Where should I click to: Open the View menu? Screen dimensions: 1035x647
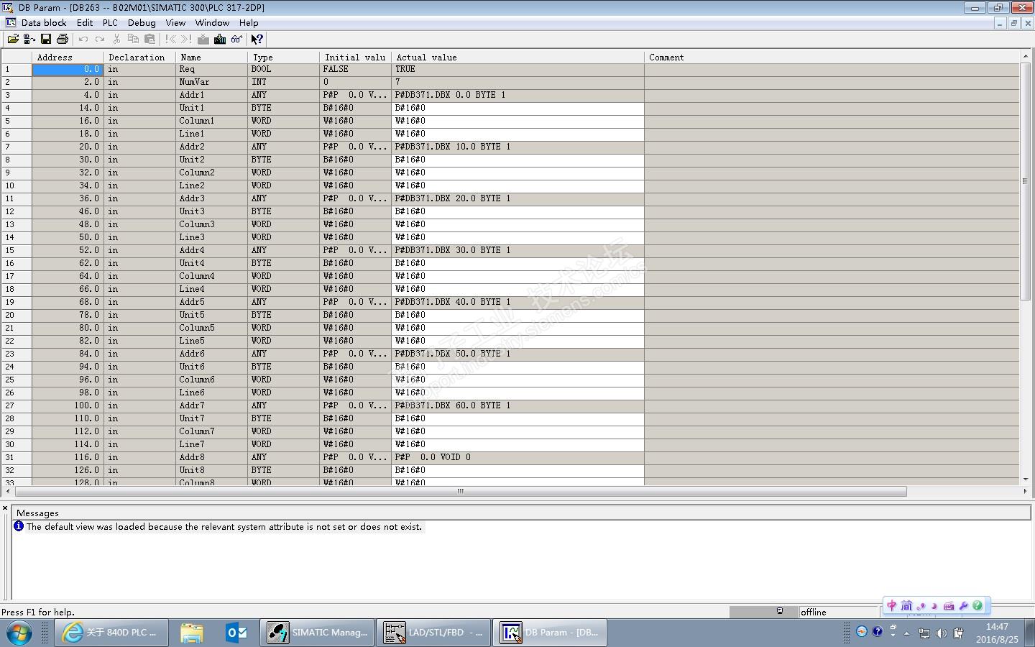[175, 22]
